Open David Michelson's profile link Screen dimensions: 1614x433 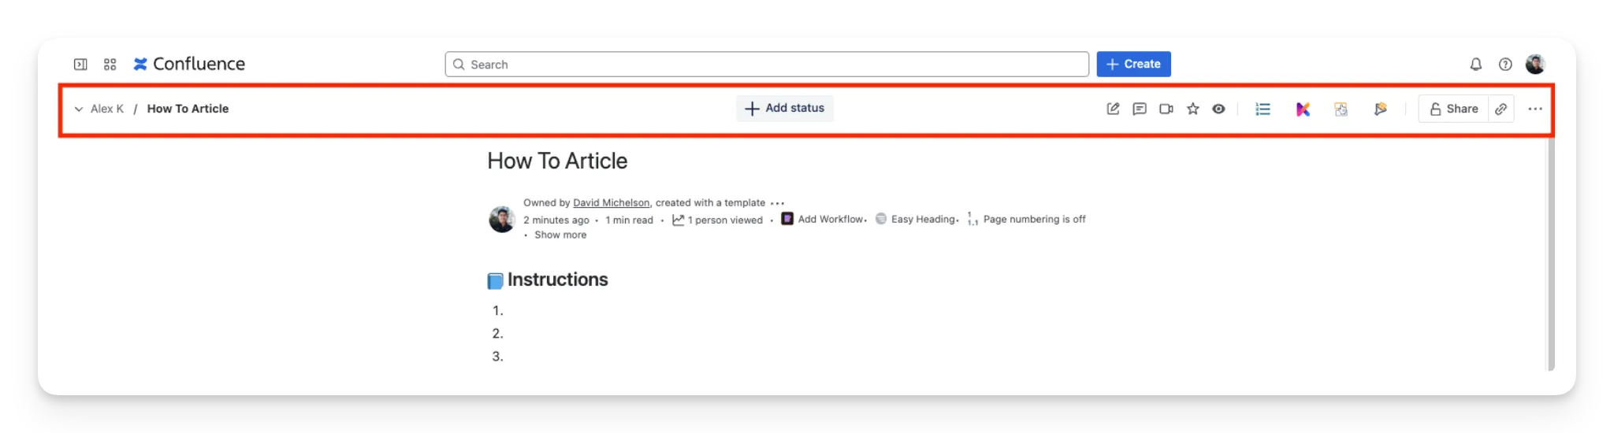tap(611, 202)
